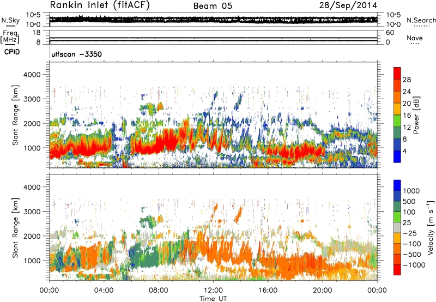This screenshot has width=436, height=302.
Task: Click the "08:00" time axis label
Action: pyautogui.click(x=159, y=291)
